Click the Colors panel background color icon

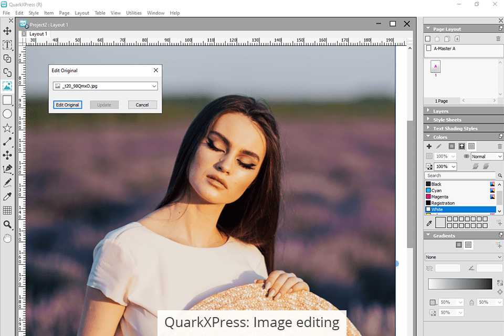coord(471,146)
